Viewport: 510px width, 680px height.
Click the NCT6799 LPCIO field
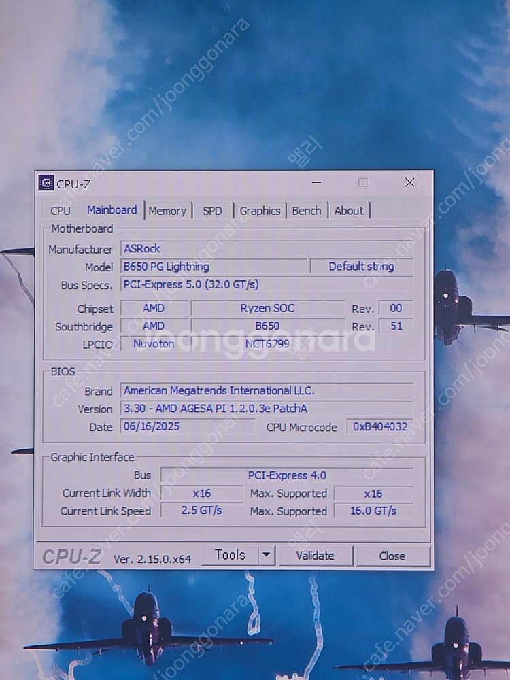pyautogui.click(x=267, y=344)
